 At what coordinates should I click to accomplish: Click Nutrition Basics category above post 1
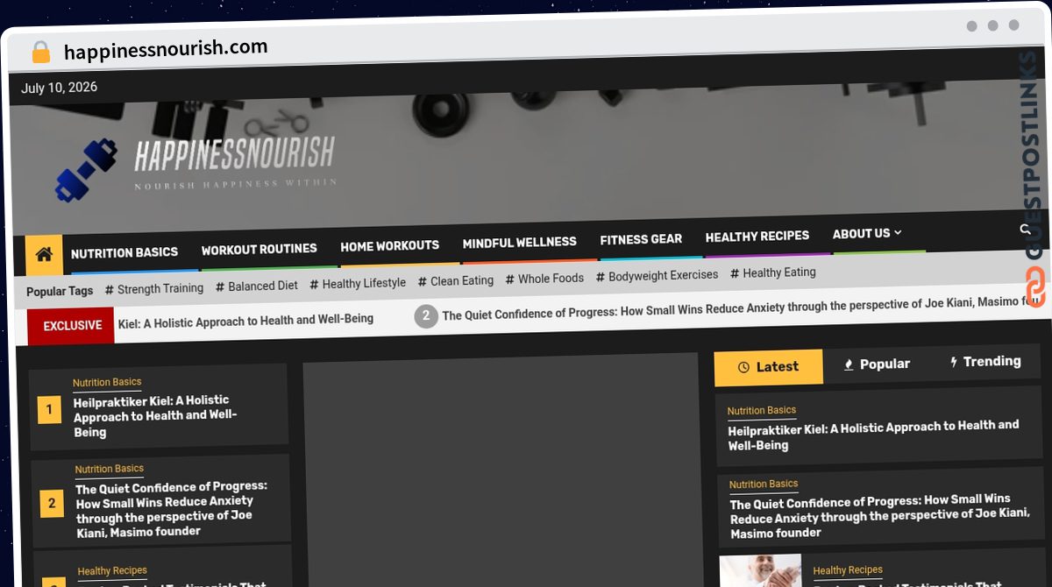tap(107, 382)
